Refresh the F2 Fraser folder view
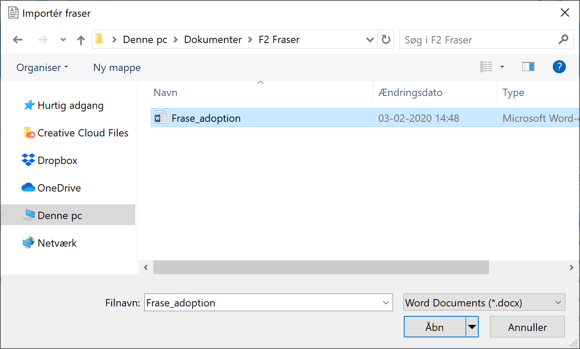 point(386,40)
